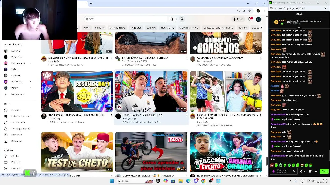Select the Grand Theft Auto V chip
This screenshot has width=330, height=185.
(x=189, y=28)
